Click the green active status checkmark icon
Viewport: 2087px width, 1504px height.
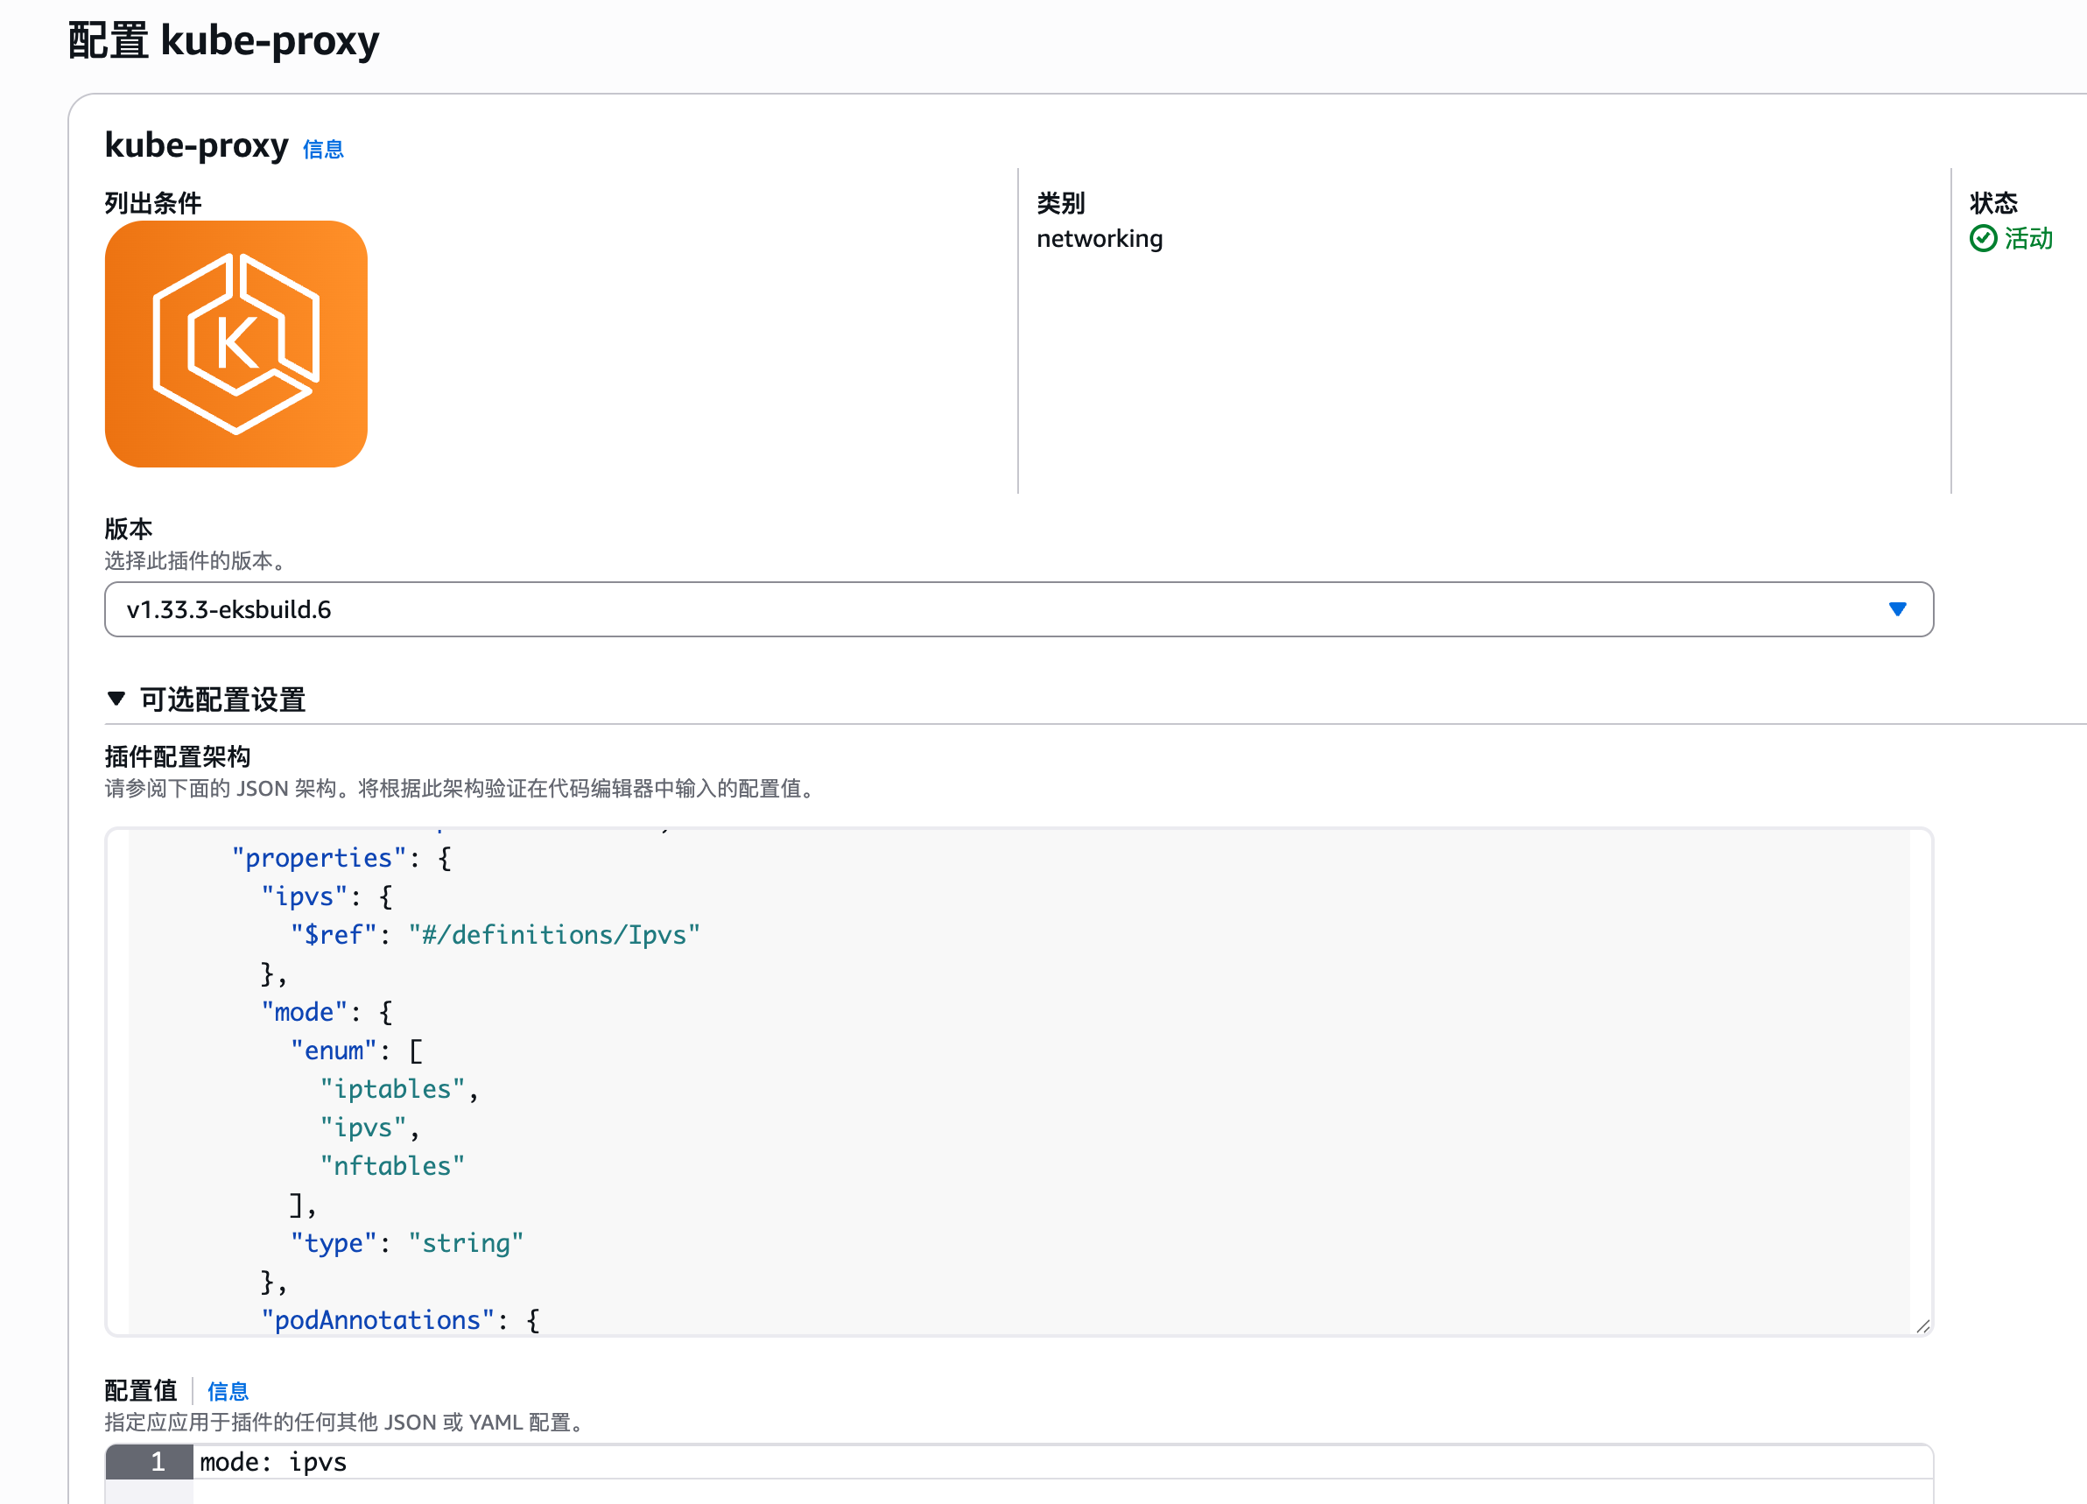[x=1982, y=238]
